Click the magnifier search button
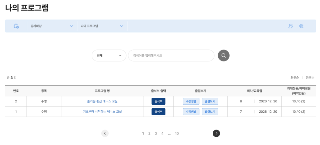 224,55
